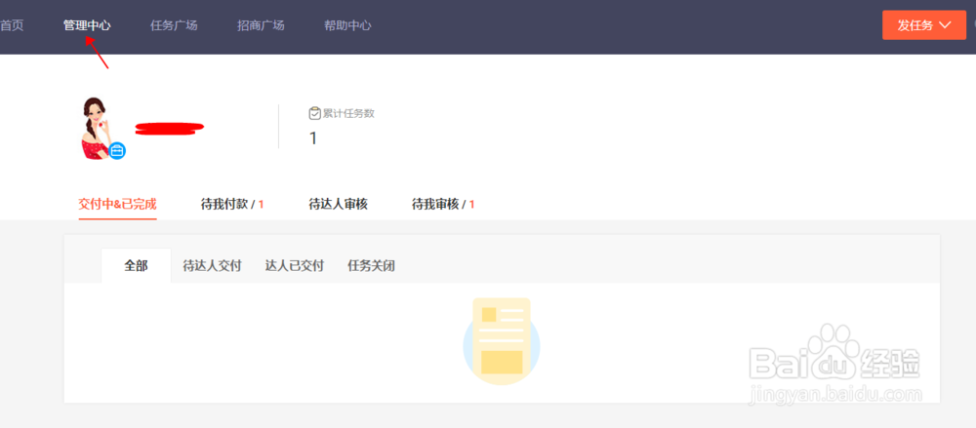Open 任务广场 from the nav bar
The width and height of the screenshot is (976, 428).
tap(175, 25)
